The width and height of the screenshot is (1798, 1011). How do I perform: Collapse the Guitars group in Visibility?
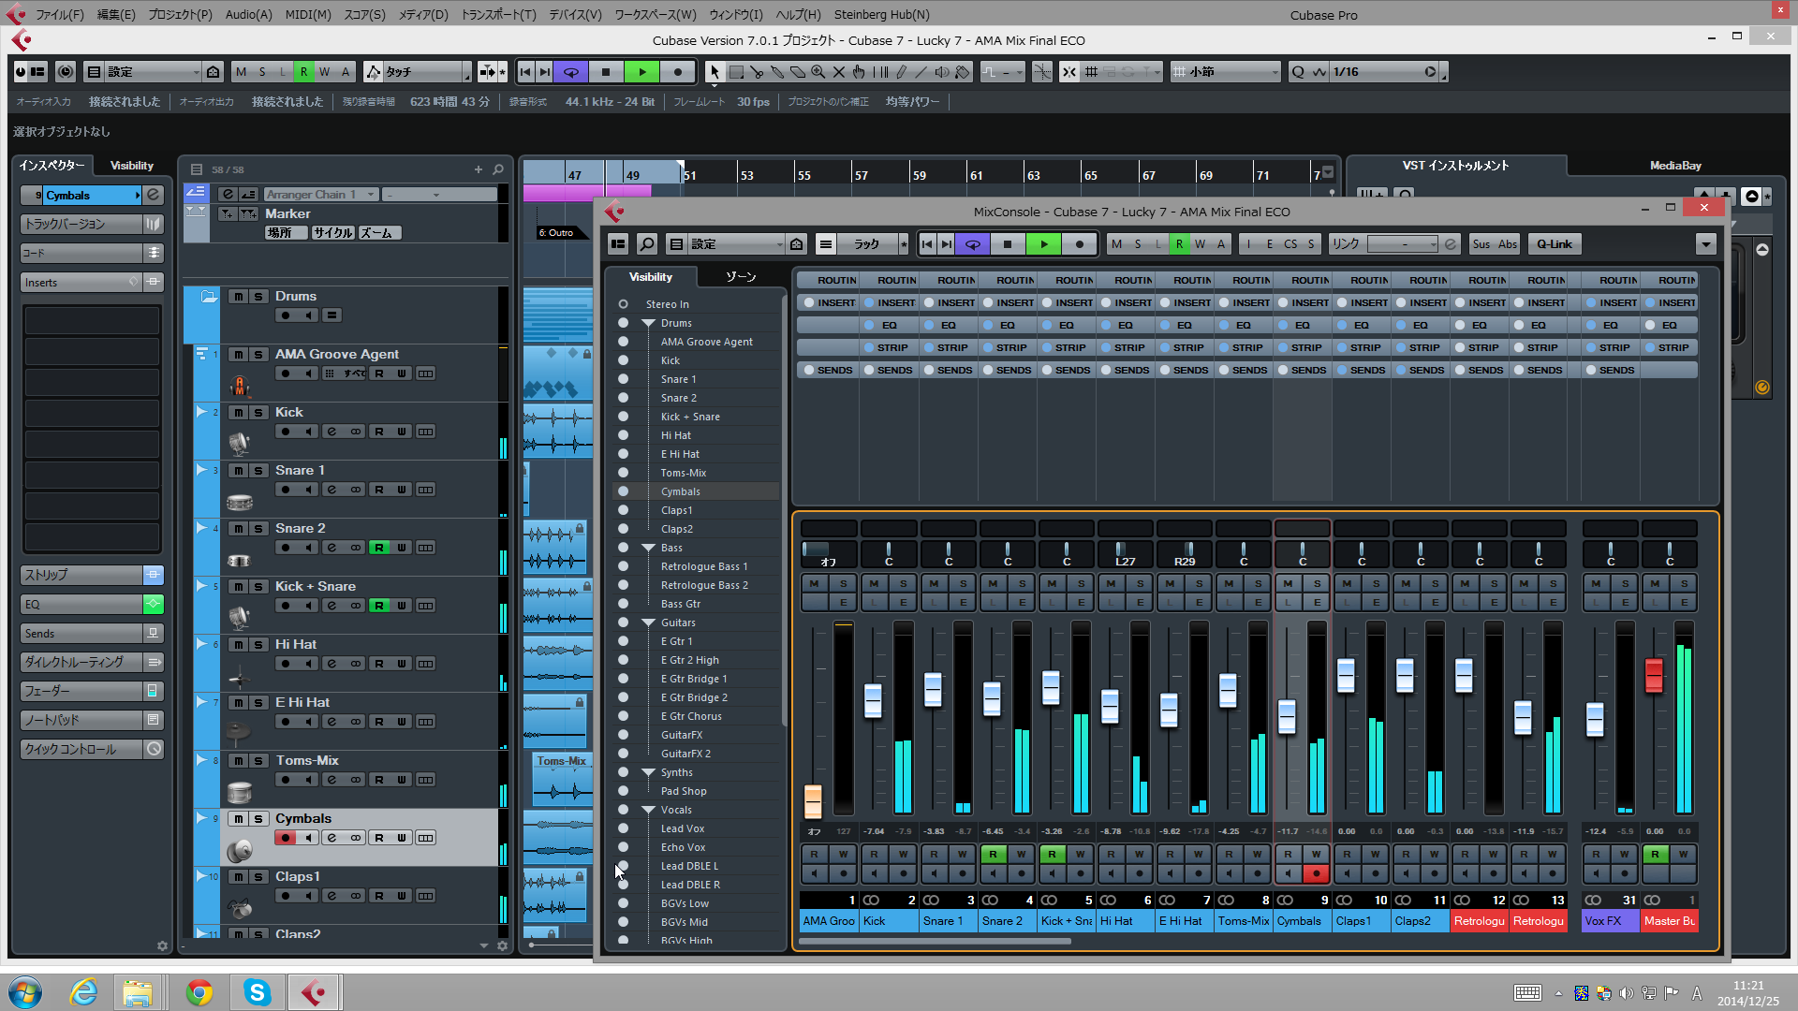[x=648, y=623]
